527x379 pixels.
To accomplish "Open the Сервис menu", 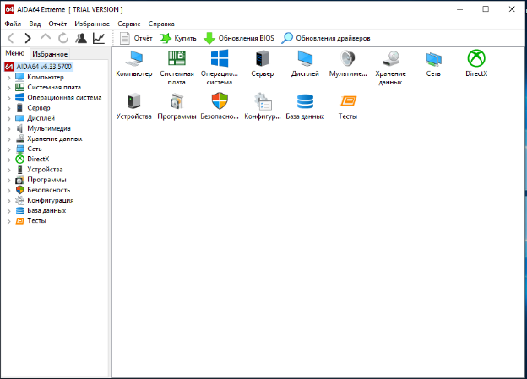I will (x=129, y=24).
